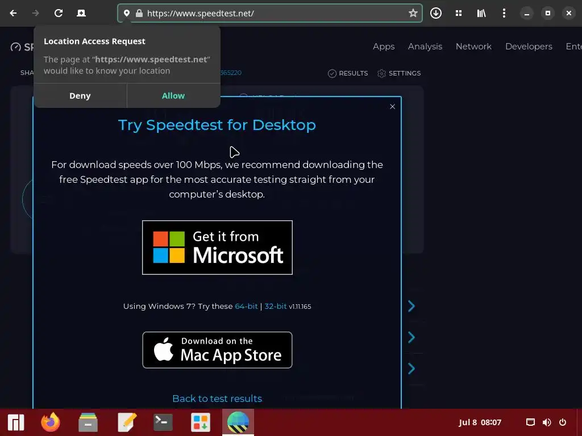This screenshot has height=436, width=582.
Task: Click the padlock security icon
Action: tap(139, 14)
